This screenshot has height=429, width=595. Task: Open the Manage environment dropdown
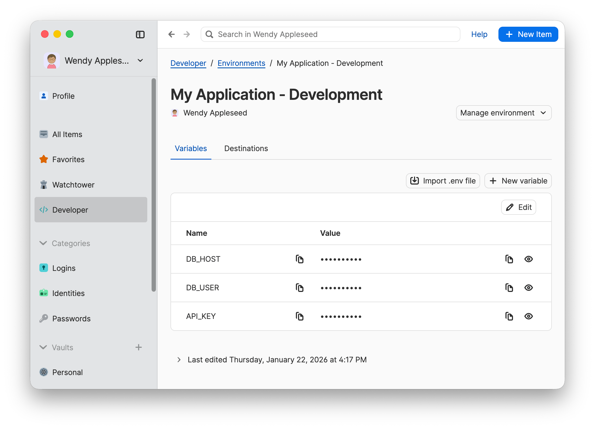[x=503, y=113]
